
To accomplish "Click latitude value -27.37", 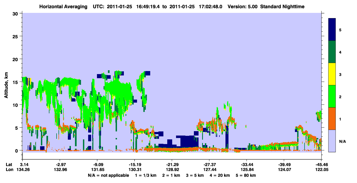I will tap(209, 165).
